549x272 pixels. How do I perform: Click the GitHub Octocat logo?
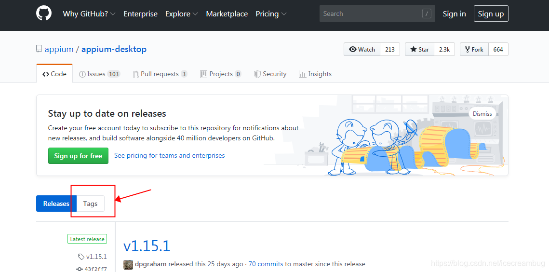(44, 14)
